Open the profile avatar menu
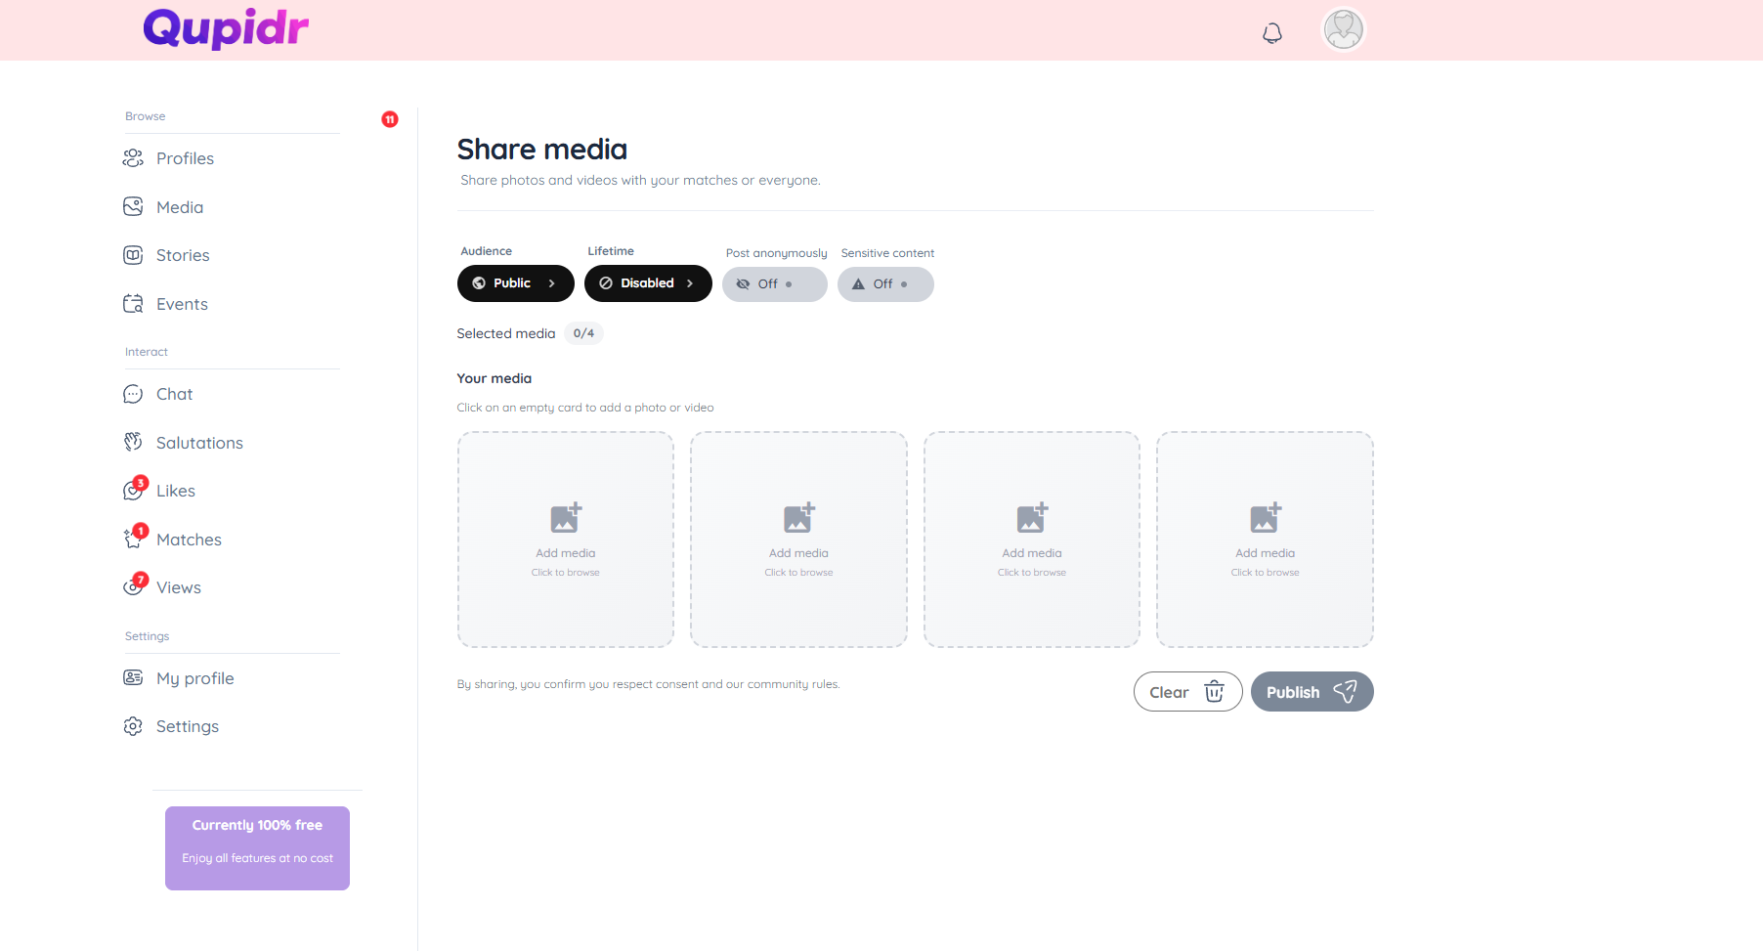The height and width of the screenshot is (951, 1763). (x=1343, y=29)
